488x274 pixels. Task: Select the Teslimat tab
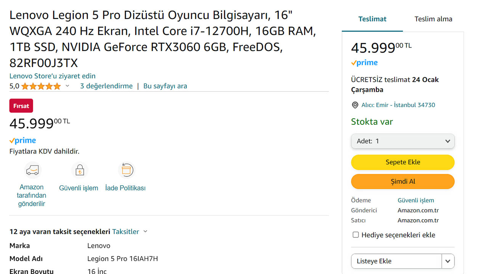[x=372, y=19]
